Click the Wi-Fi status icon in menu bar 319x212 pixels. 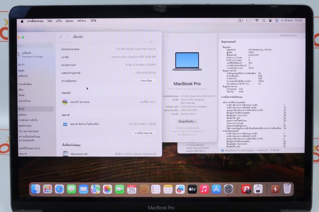pos(257,20)
